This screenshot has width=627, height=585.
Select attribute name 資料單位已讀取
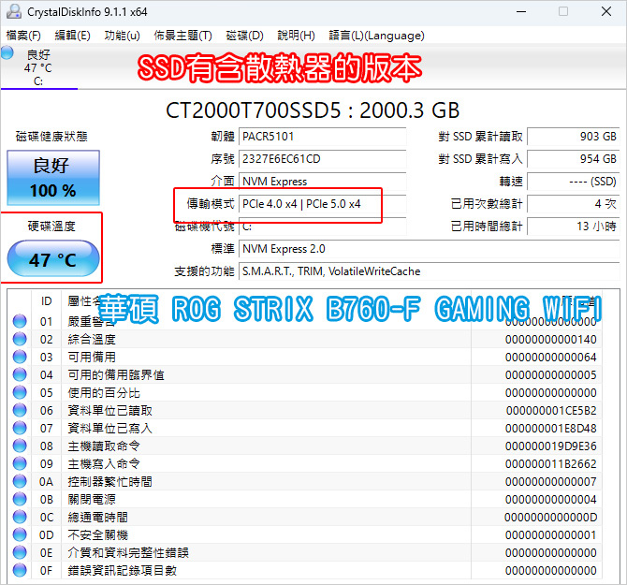click(x=110, y=411)
